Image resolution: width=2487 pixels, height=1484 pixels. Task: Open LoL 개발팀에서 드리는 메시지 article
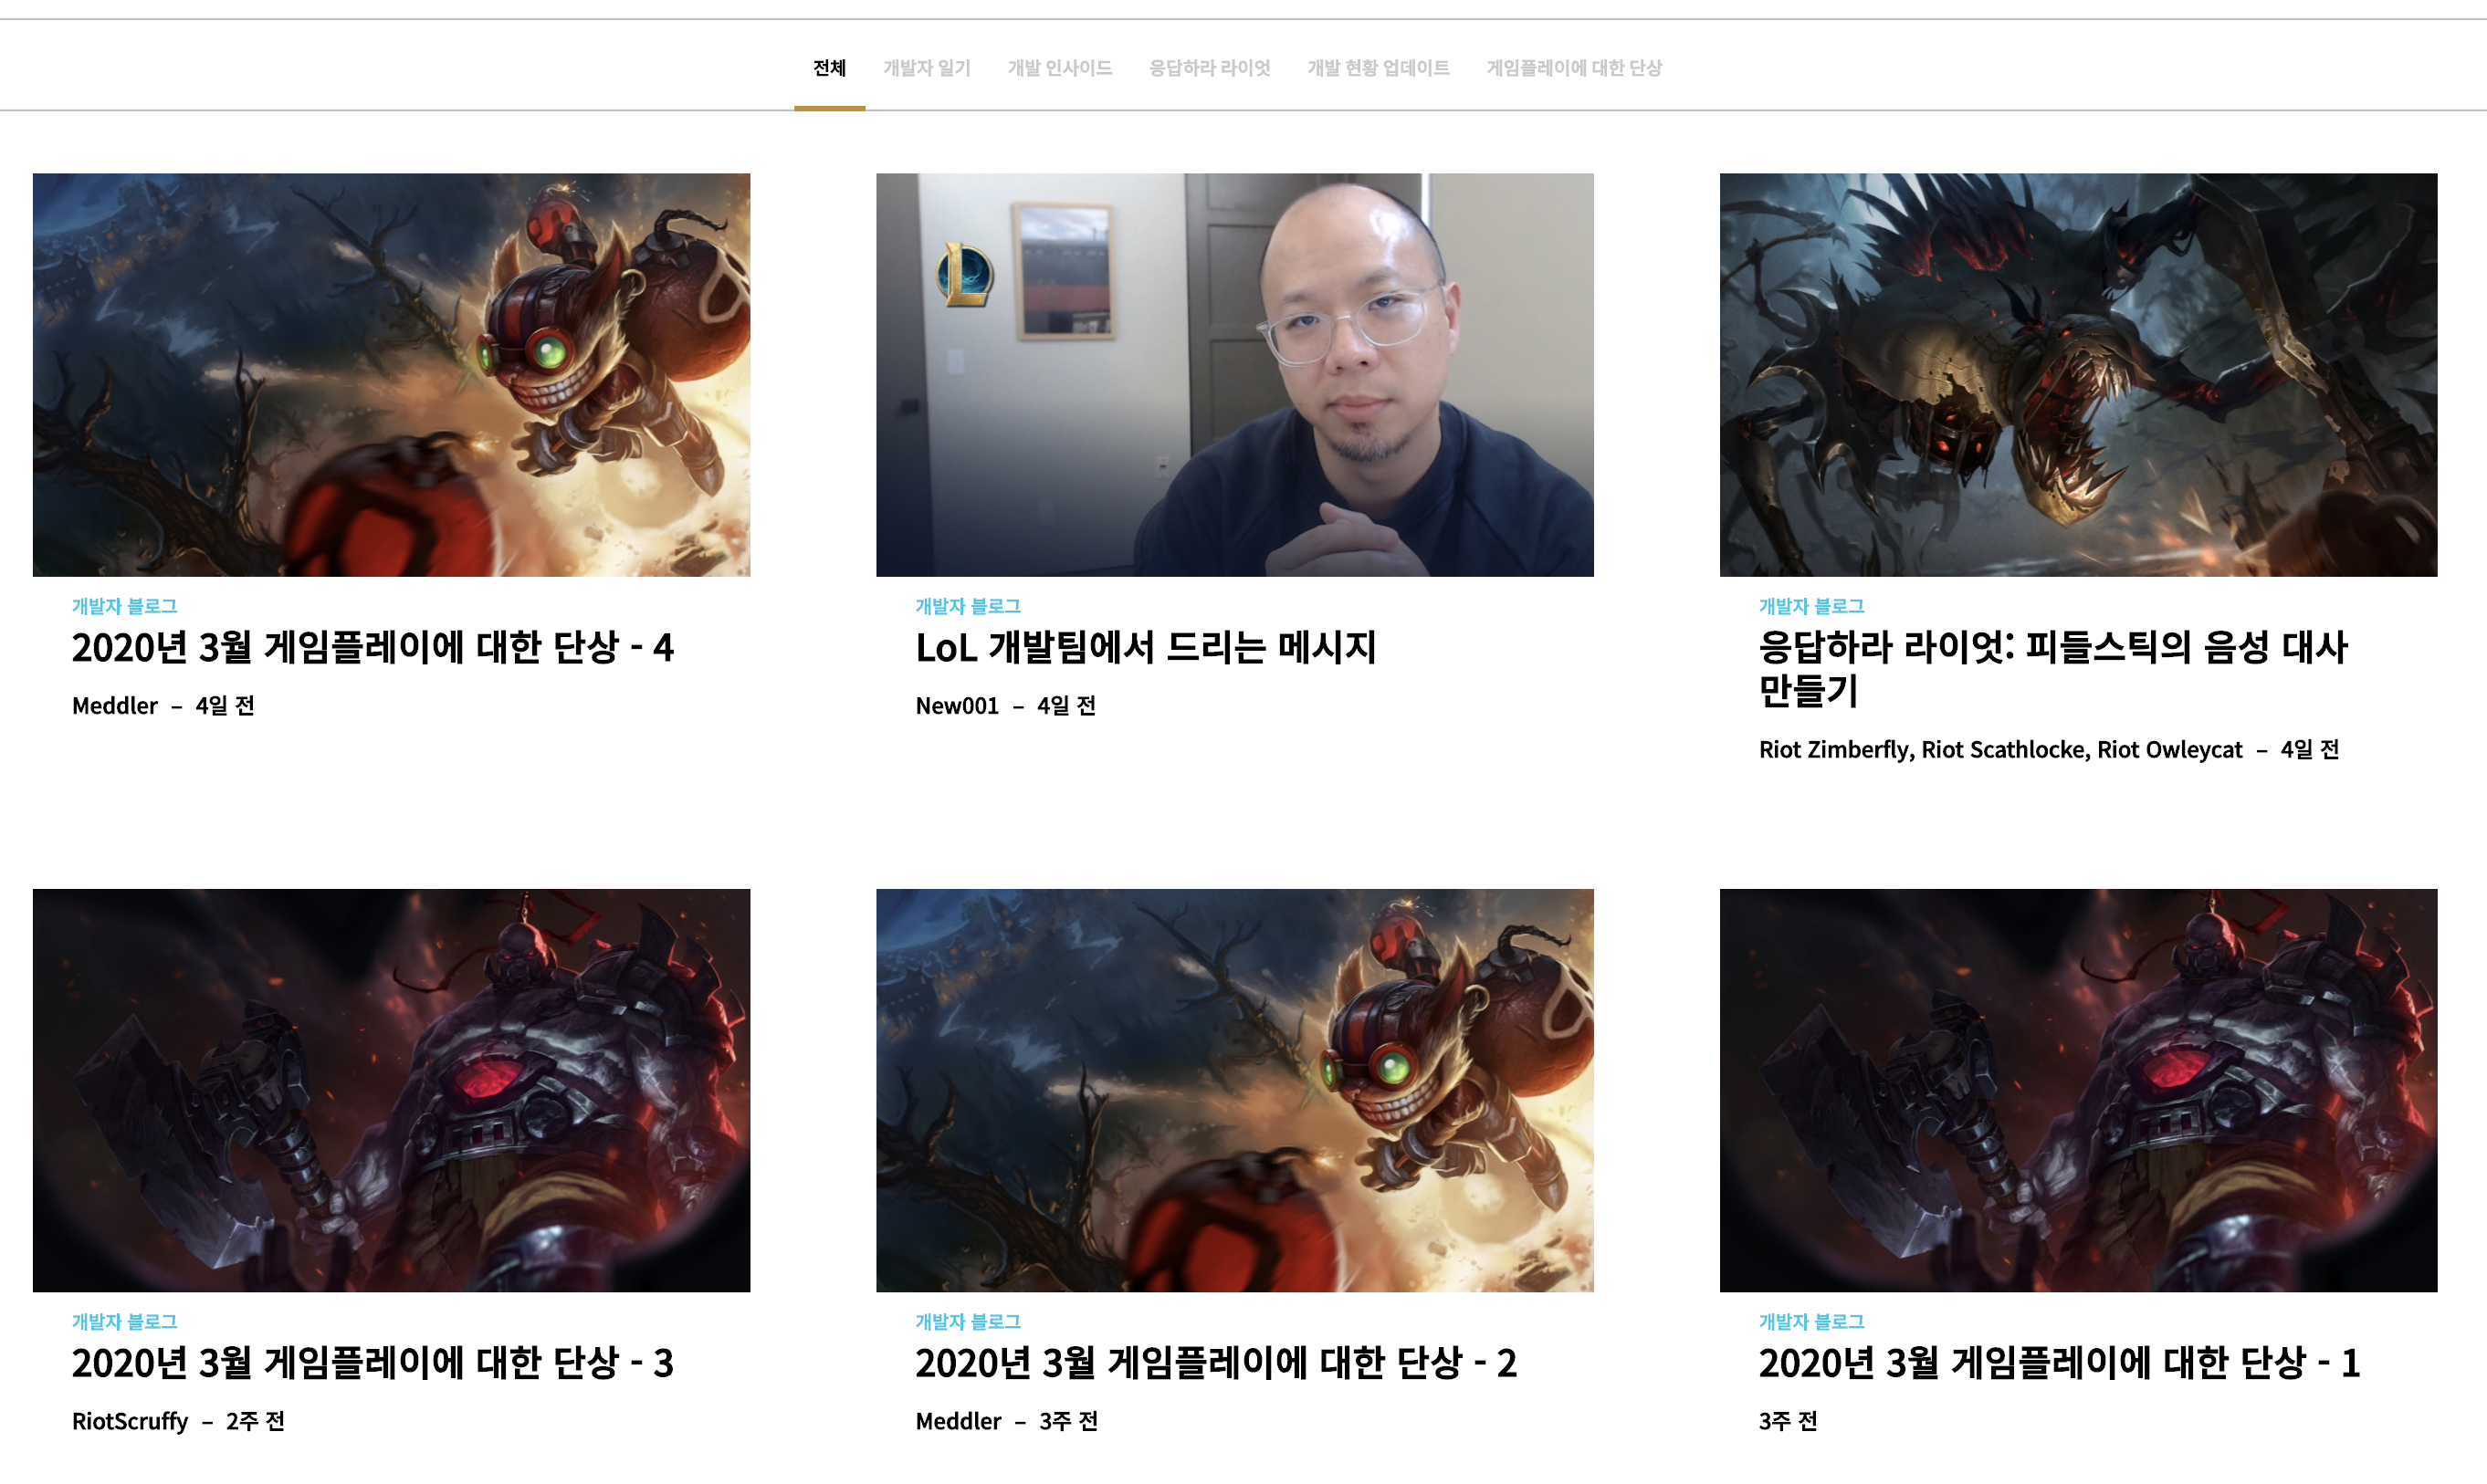click(1146, 648)
